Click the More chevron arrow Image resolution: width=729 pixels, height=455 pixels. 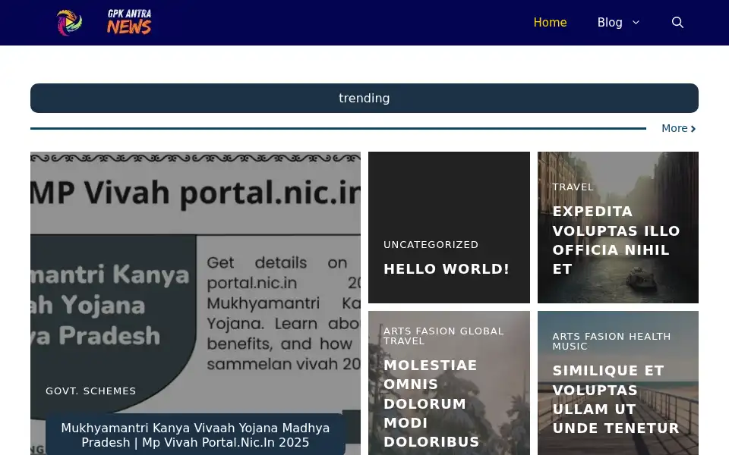pos(693,129)
